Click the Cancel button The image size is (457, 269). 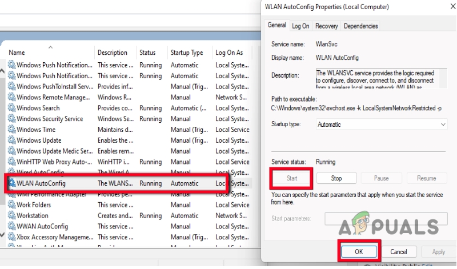(x=398, y=251)
